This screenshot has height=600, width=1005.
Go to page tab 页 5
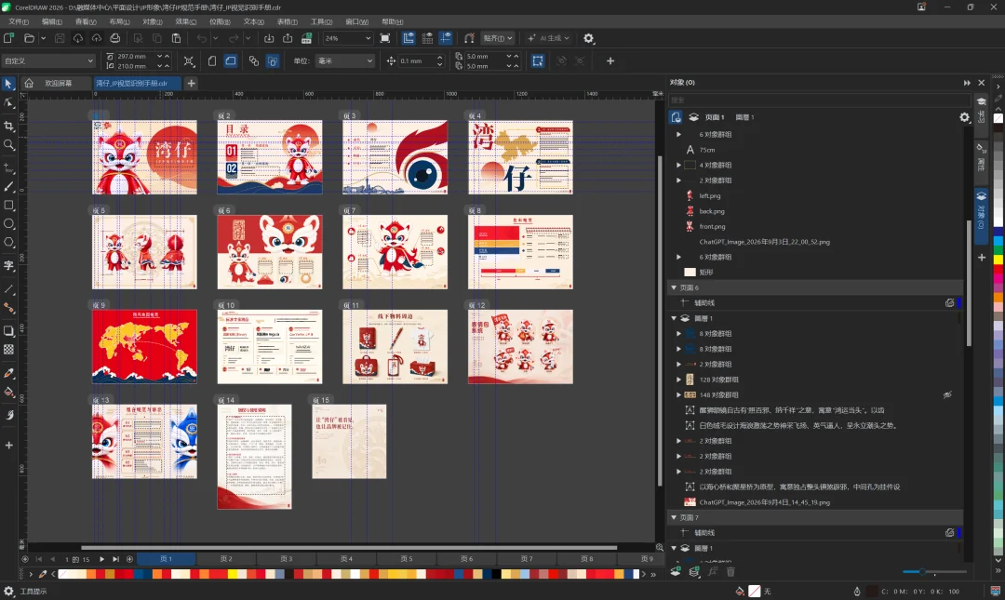(x=407, y=559)
